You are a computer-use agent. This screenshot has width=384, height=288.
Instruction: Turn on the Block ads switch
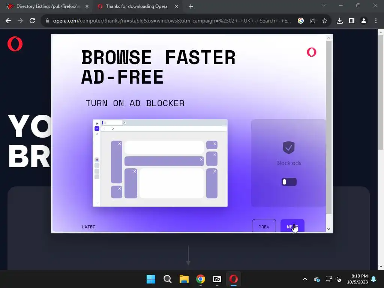[x=289, y=182]
